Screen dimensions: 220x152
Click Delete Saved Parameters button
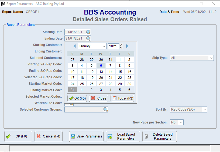tap(160, 136)
